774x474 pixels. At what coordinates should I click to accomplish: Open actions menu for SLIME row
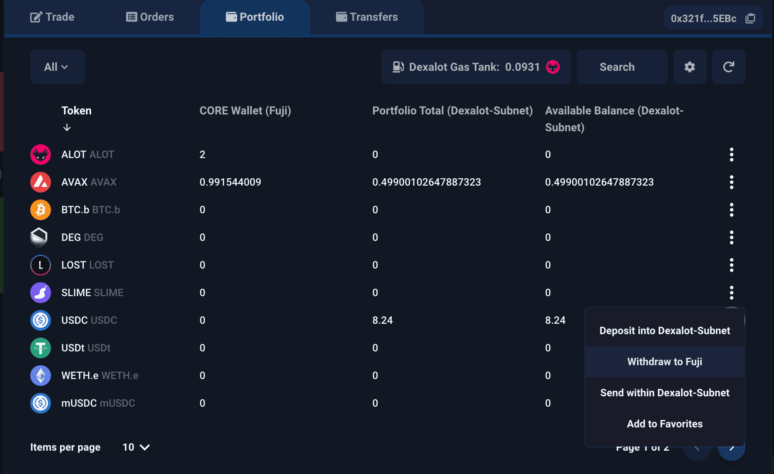tap(731, 293)
